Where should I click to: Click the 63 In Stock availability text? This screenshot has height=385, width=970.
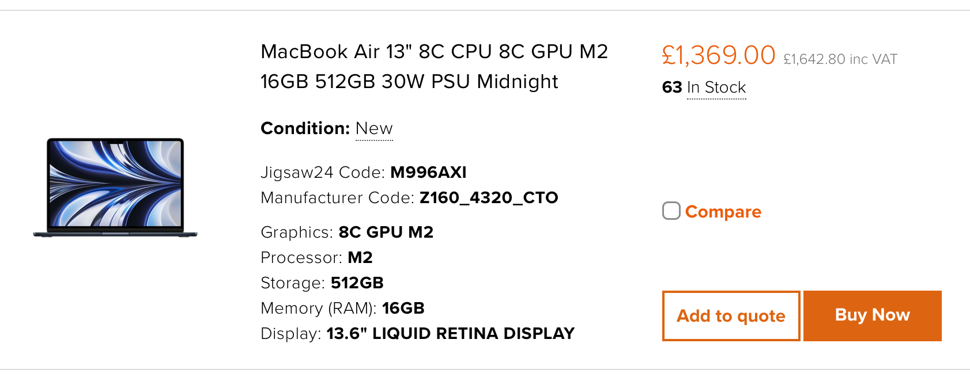tap(703, 87)
